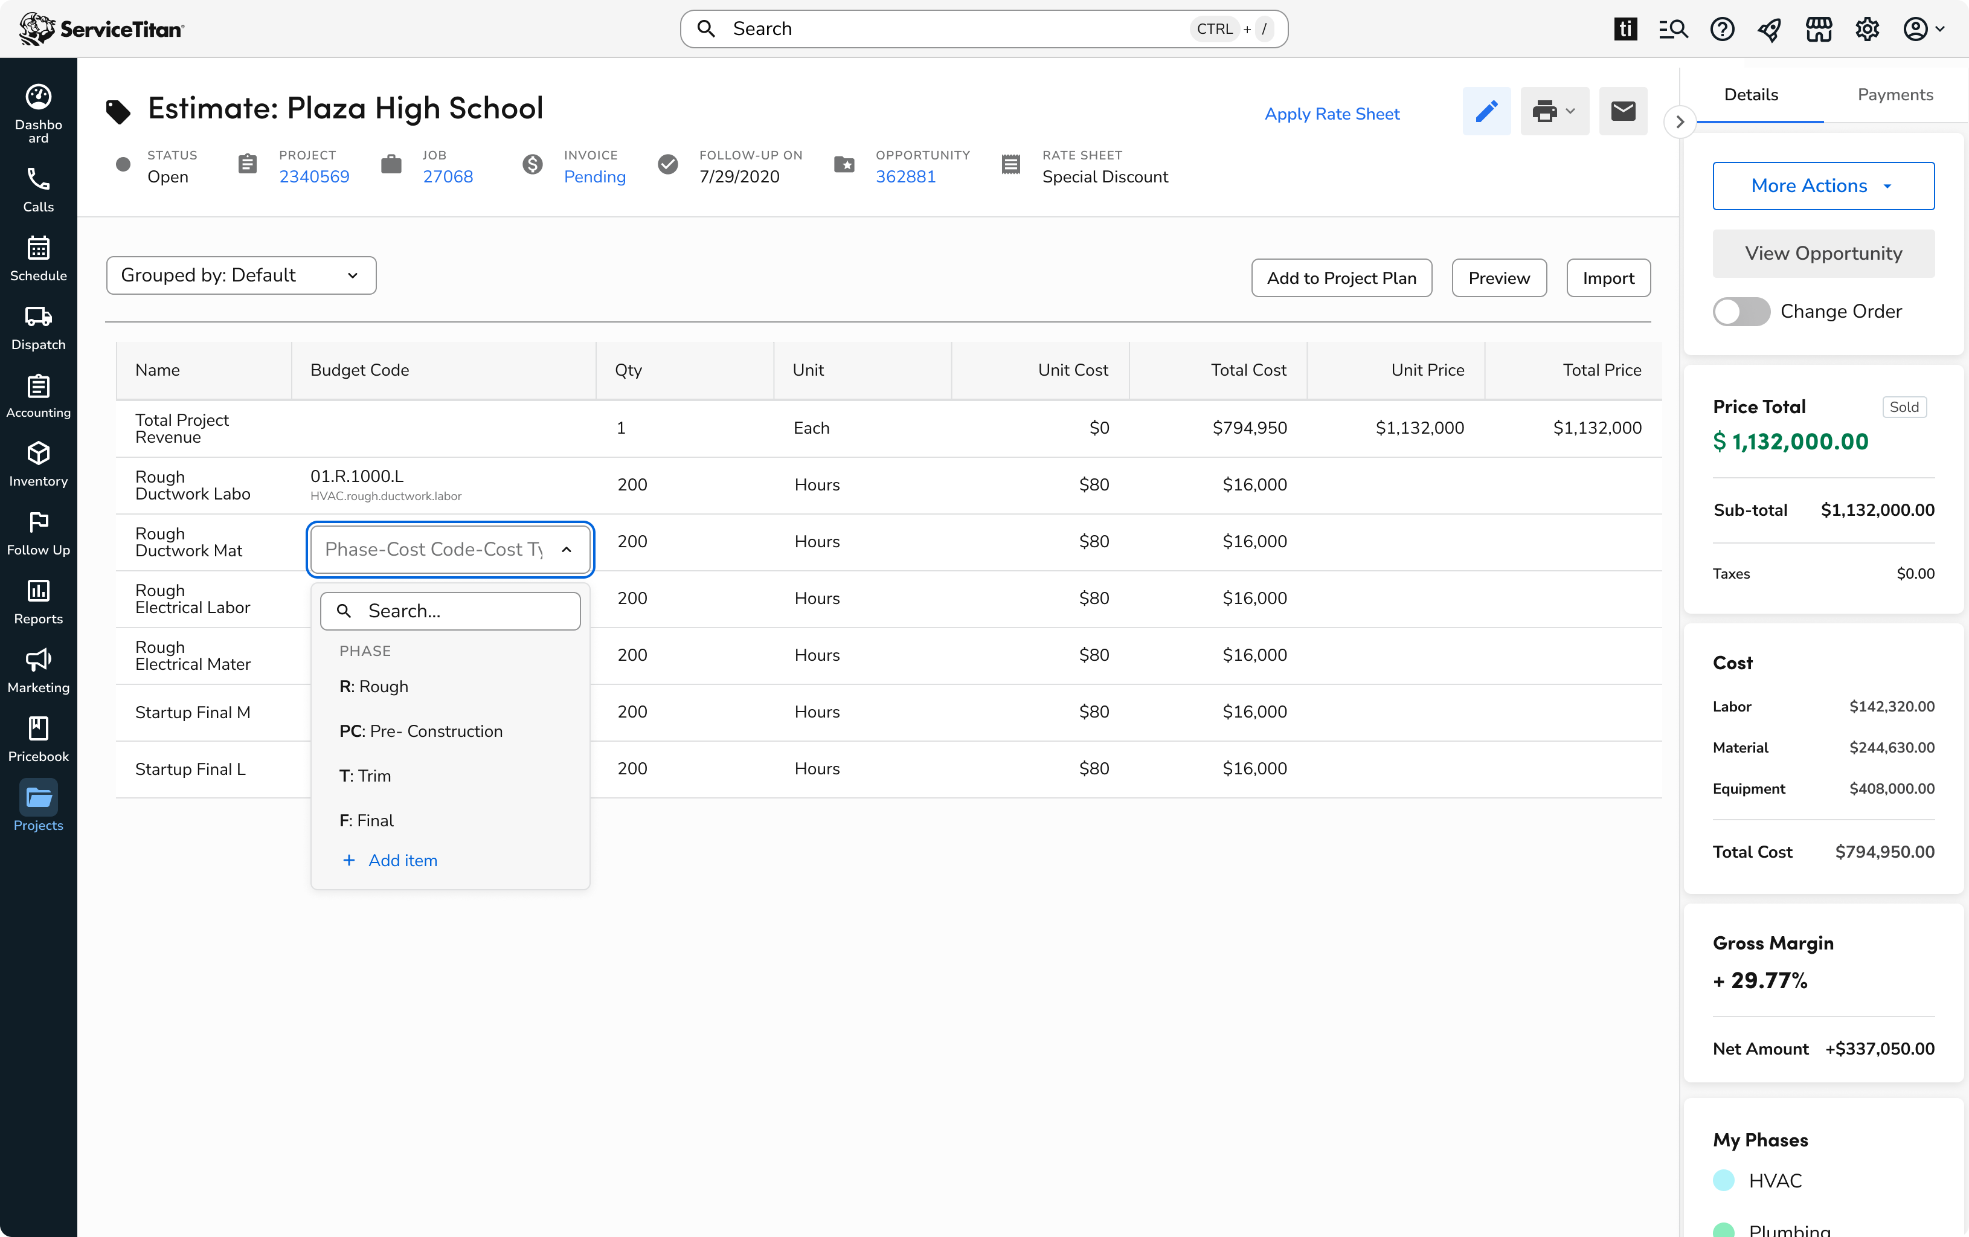Click the Total Project Revenue row name
Screen dimensions: 1969x1237
[182, 428]
